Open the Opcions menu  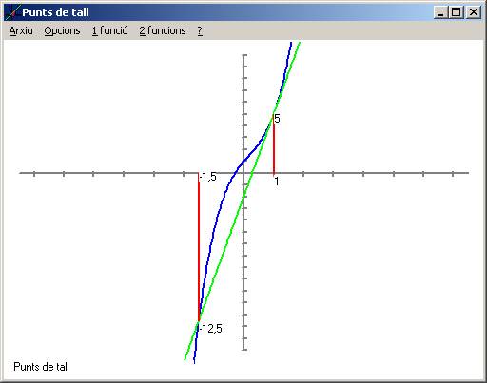point(62,30)
